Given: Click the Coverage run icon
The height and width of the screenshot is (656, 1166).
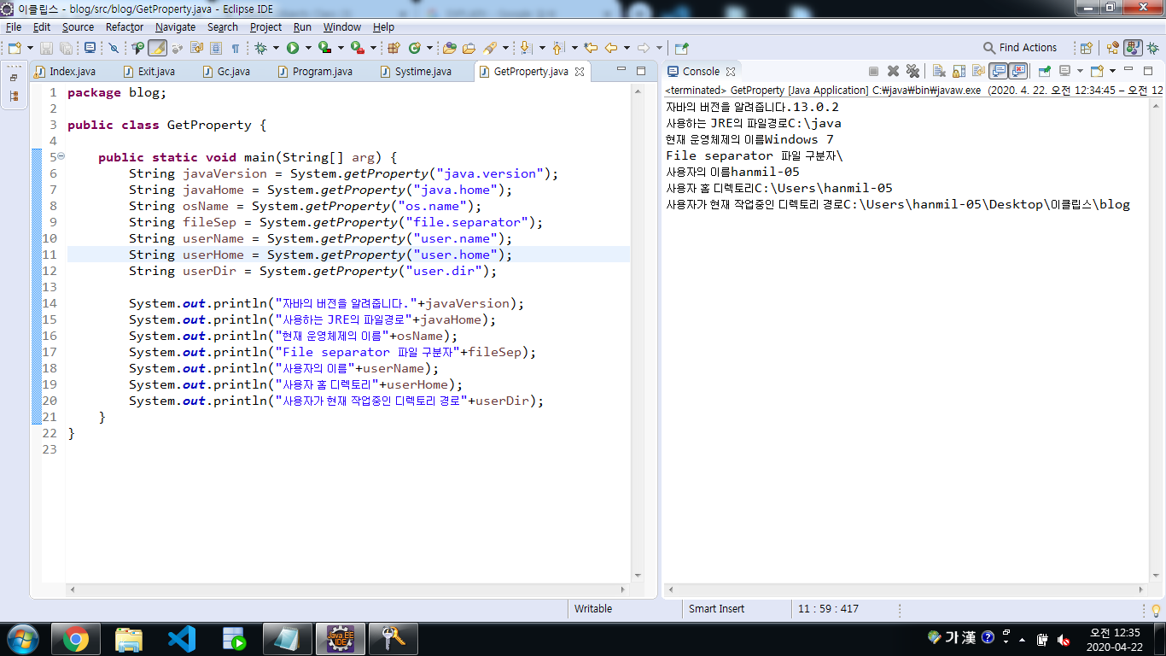Looking at the screenshot, I should 325,48.
